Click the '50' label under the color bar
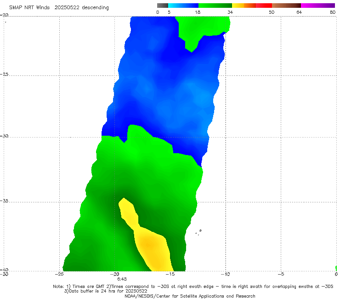Viewport: 340px width, 299px height. point(272,12)
